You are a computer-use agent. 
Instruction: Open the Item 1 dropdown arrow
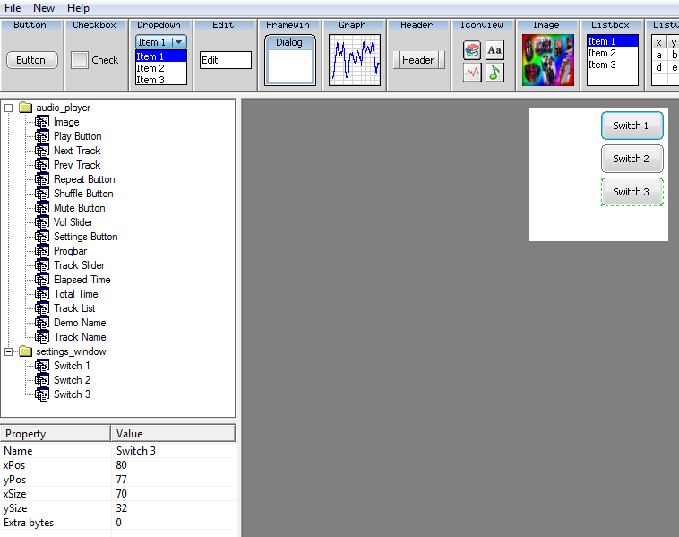pyautogui.click(x=178, y=42)
